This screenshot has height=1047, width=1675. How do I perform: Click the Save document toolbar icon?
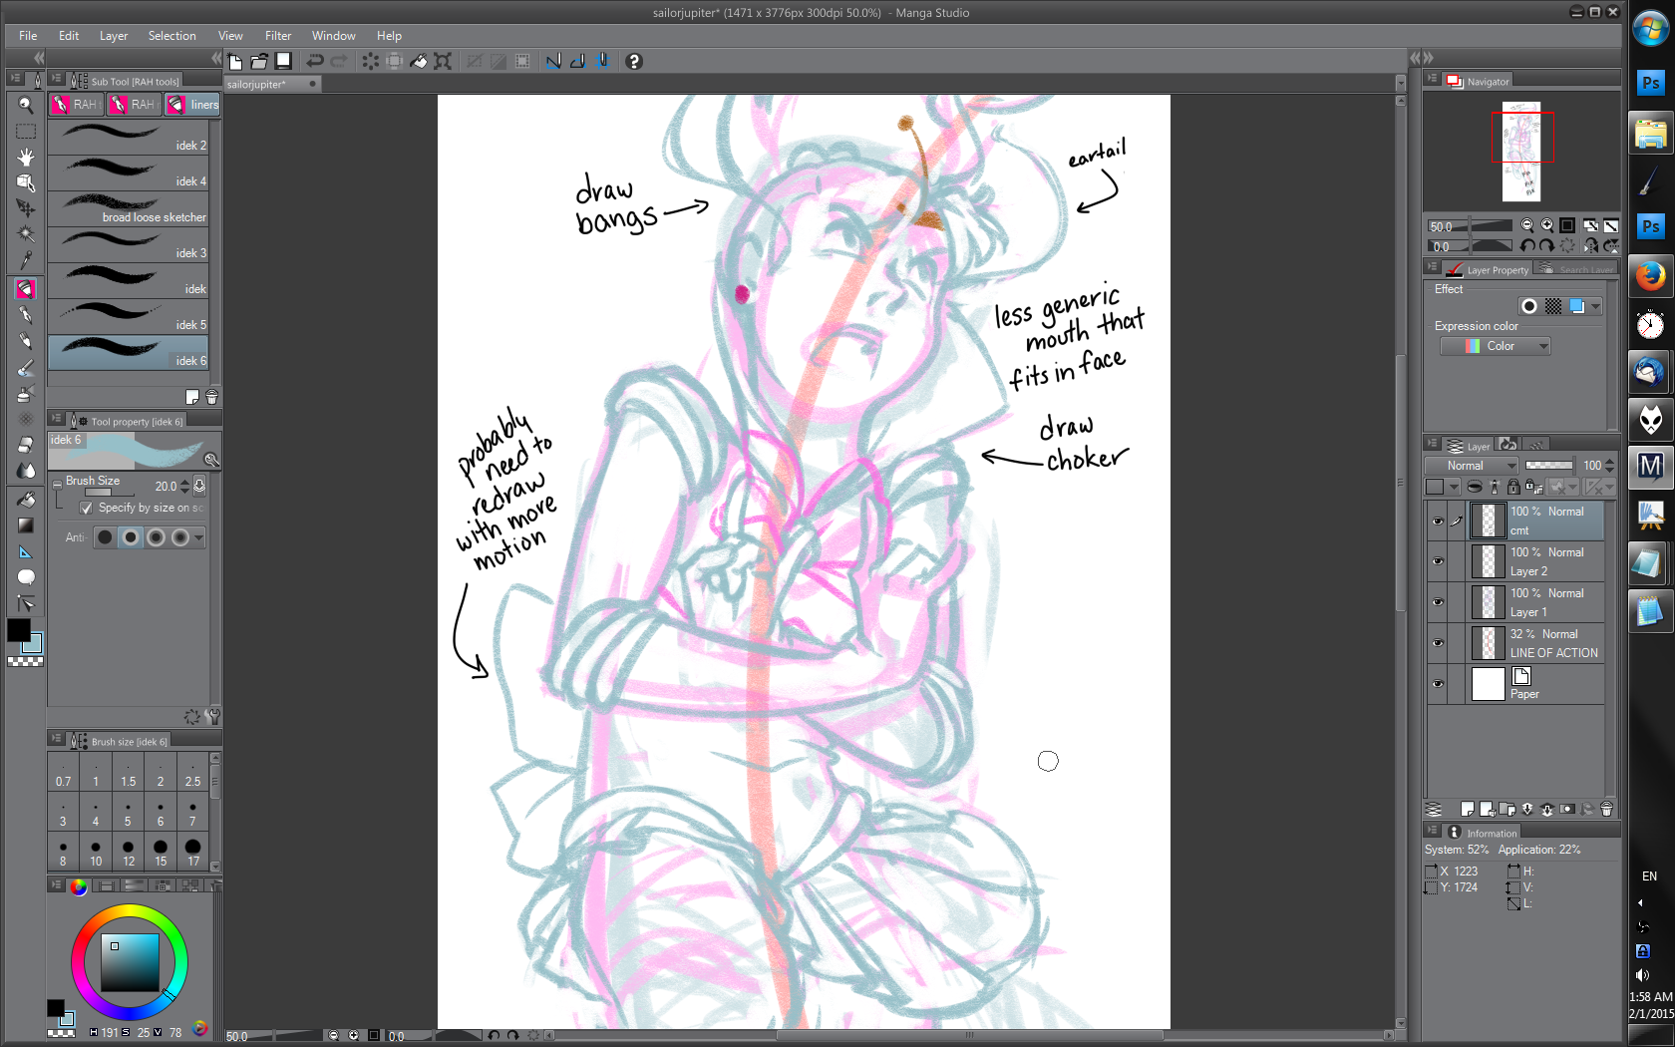[283, 61]
